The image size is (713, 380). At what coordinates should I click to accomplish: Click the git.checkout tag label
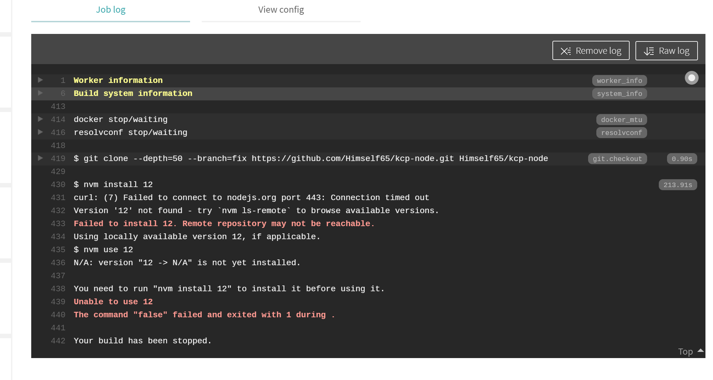pos(617,159)
